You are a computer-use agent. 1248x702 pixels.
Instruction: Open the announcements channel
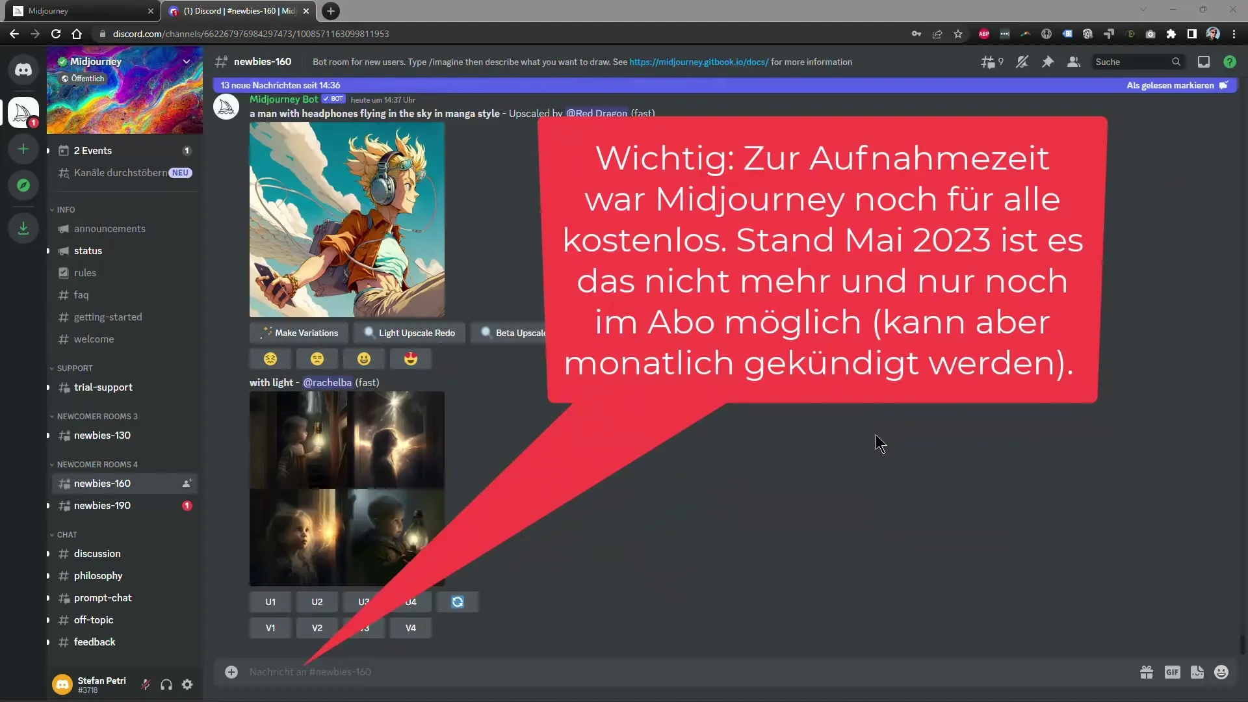tap(124, 229)
